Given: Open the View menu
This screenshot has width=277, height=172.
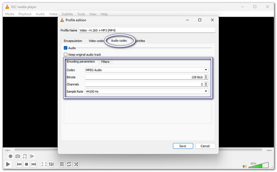Looking at the screenshot, I should (93, 14).
